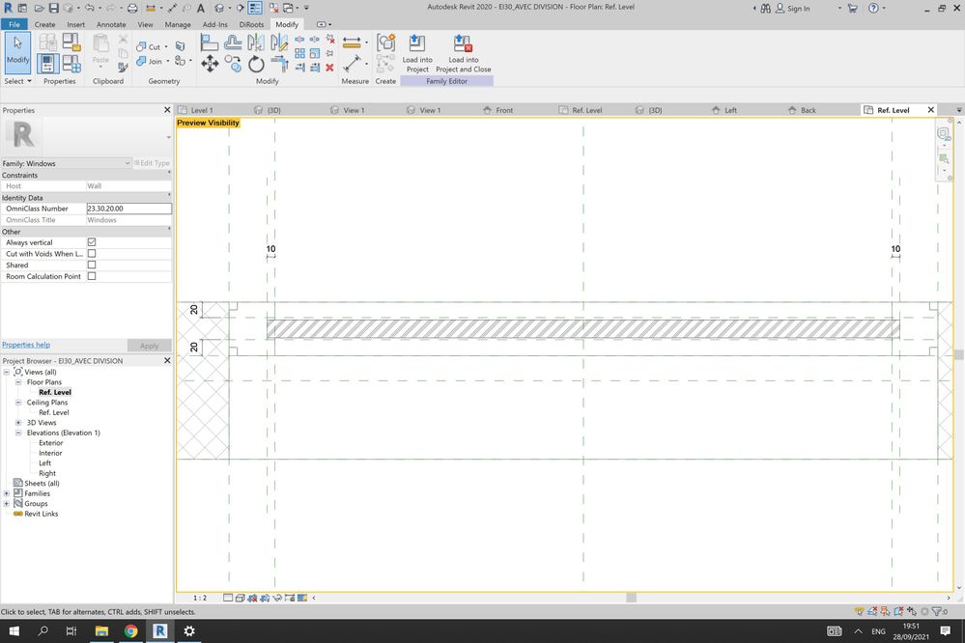965x643 pixels.
Task: Switch to the Annotate ribbon tab
Action: point(111,24)
